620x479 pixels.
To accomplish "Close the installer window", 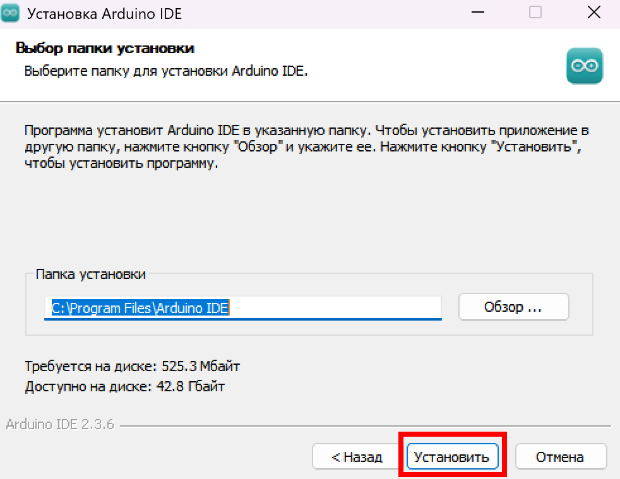I will tap(593, 12).
